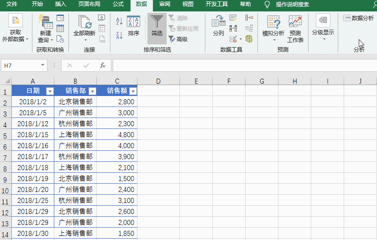Click the light bulb search icon
The width and height of the screenshot is (377, 240).
(x=267, y=4)
